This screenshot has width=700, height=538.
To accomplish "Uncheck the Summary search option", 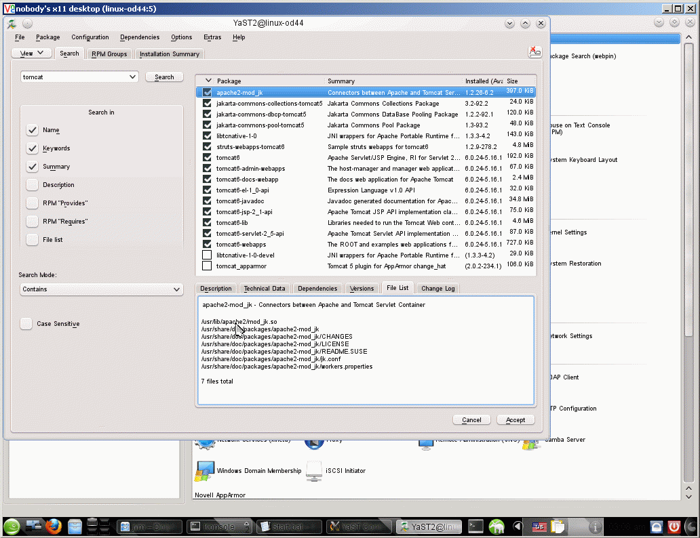I will click(32, 167).
